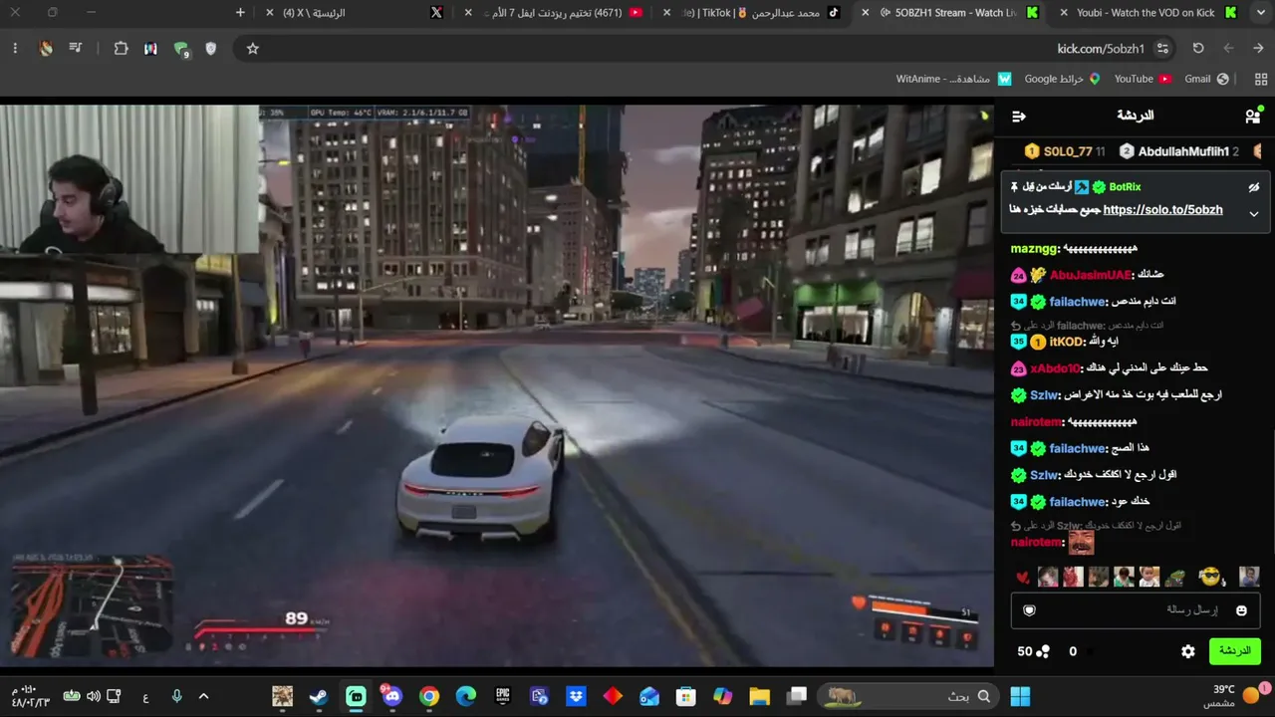Viewport: 1275px width, 717px height.
Task: Open a new browser tab
Action: (x=240, y=13)
